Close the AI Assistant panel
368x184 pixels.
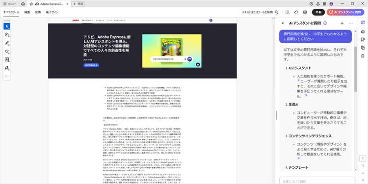tap(283, 23)
